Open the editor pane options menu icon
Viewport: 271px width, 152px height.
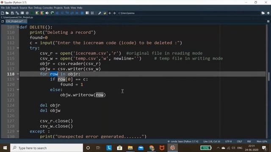click(x=268, y=22)
